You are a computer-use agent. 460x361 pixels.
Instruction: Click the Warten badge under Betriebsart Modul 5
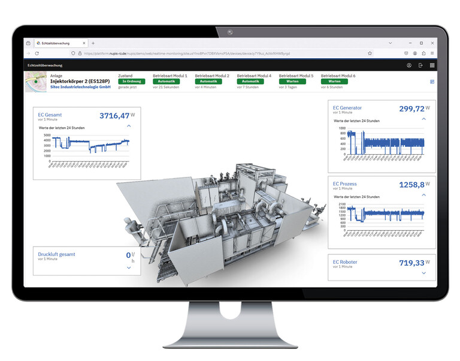tap(292, 82)
